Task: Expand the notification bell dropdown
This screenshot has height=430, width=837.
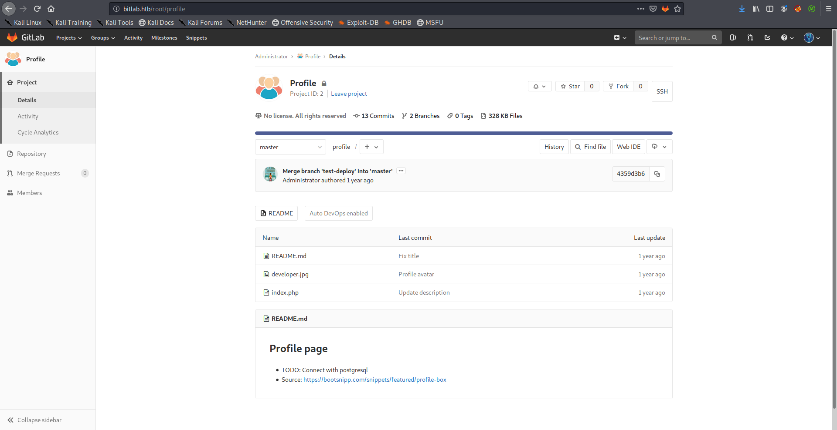Action: [540, 86]
